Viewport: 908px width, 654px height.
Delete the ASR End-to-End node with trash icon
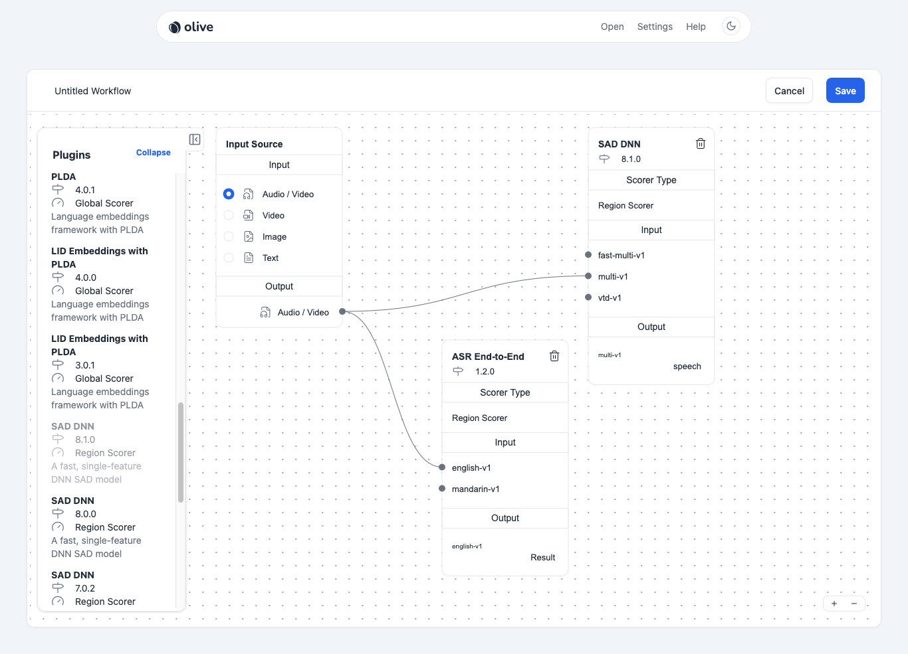click(554, 356)
